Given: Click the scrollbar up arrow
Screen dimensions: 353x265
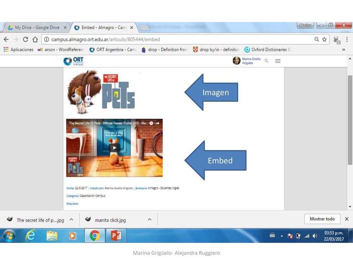Looking at the screenshot, I should coord(350,59).
